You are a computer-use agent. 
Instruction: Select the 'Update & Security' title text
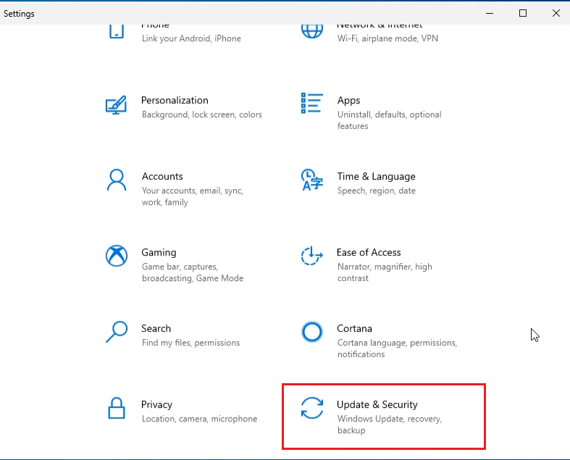(x=377, y=405)
